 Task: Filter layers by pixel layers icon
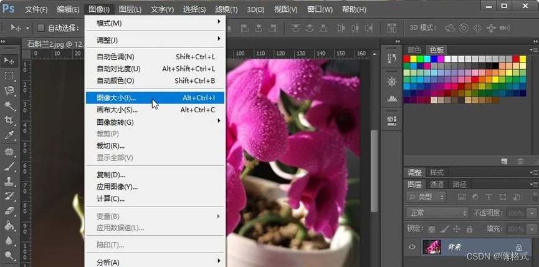pyautogui.click(x=462, y=197)
